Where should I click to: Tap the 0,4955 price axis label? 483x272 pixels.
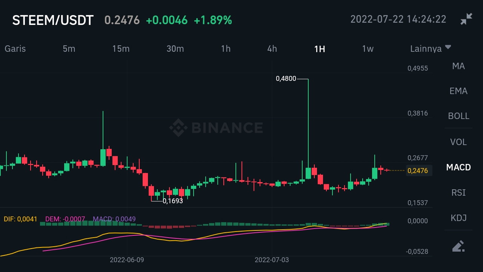click(418, 68)
